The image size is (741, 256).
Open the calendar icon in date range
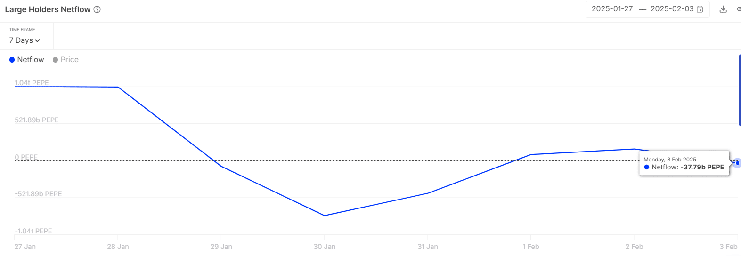point(700,9)
